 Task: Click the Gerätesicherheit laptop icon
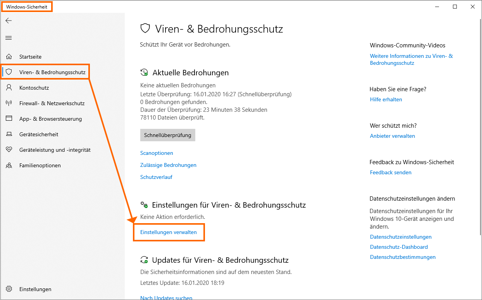9,134
